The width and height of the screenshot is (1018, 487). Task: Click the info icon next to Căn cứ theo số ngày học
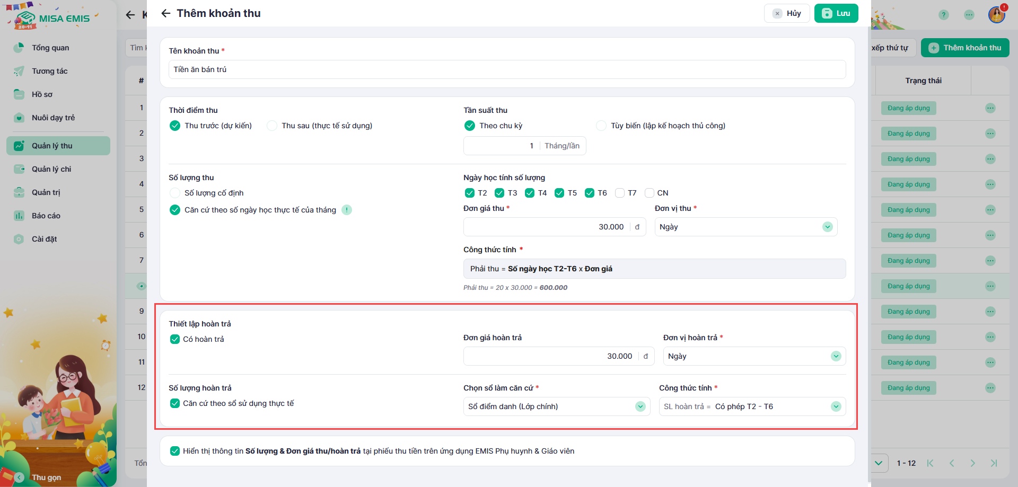coord(347,210)
